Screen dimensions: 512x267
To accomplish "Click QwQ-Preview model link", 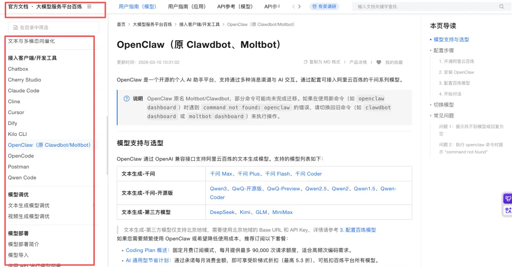I will [x=283, y=188].
